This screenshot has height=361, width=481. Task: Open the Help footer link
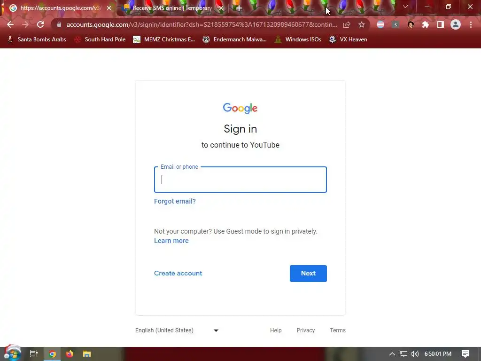pos(276,330)
